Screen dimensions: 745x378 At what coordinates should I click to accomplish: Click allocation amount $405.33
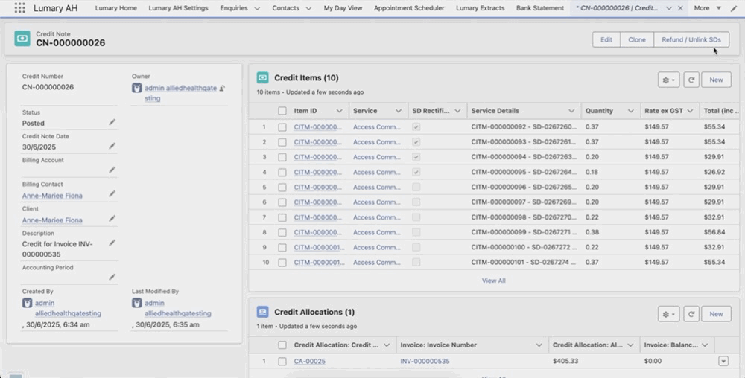pyautogui.click(x=565, y=362)
